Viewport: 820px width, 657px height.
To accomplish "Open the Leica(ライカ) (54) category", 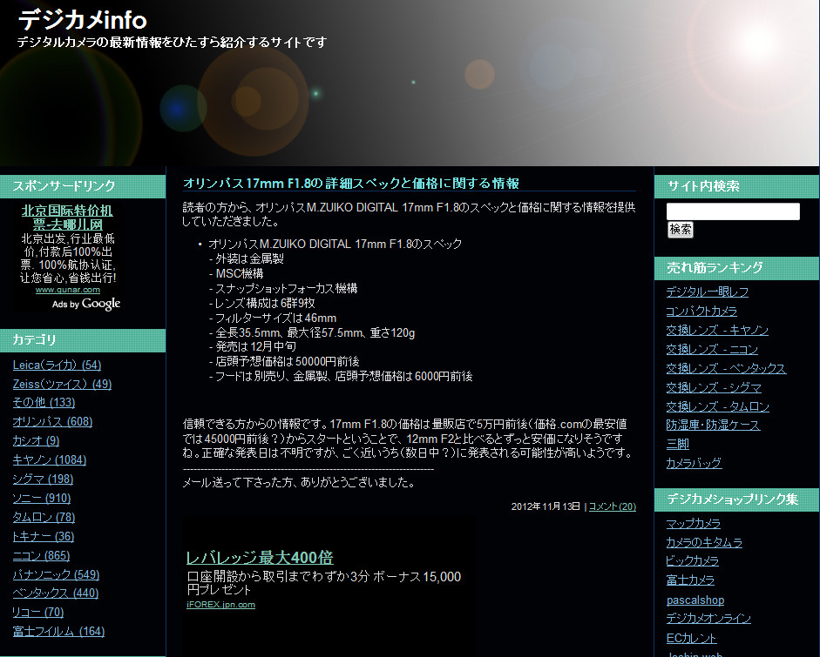I will coord(57,365).
